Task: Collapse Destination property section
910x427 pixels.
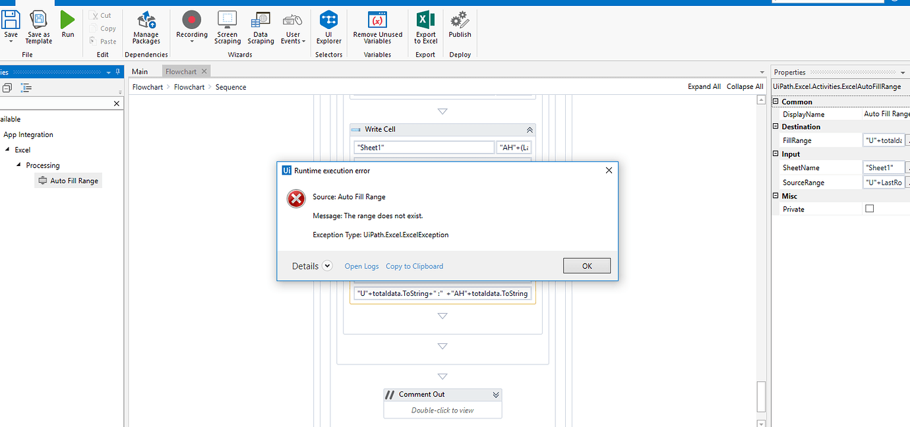Action: 776,127
